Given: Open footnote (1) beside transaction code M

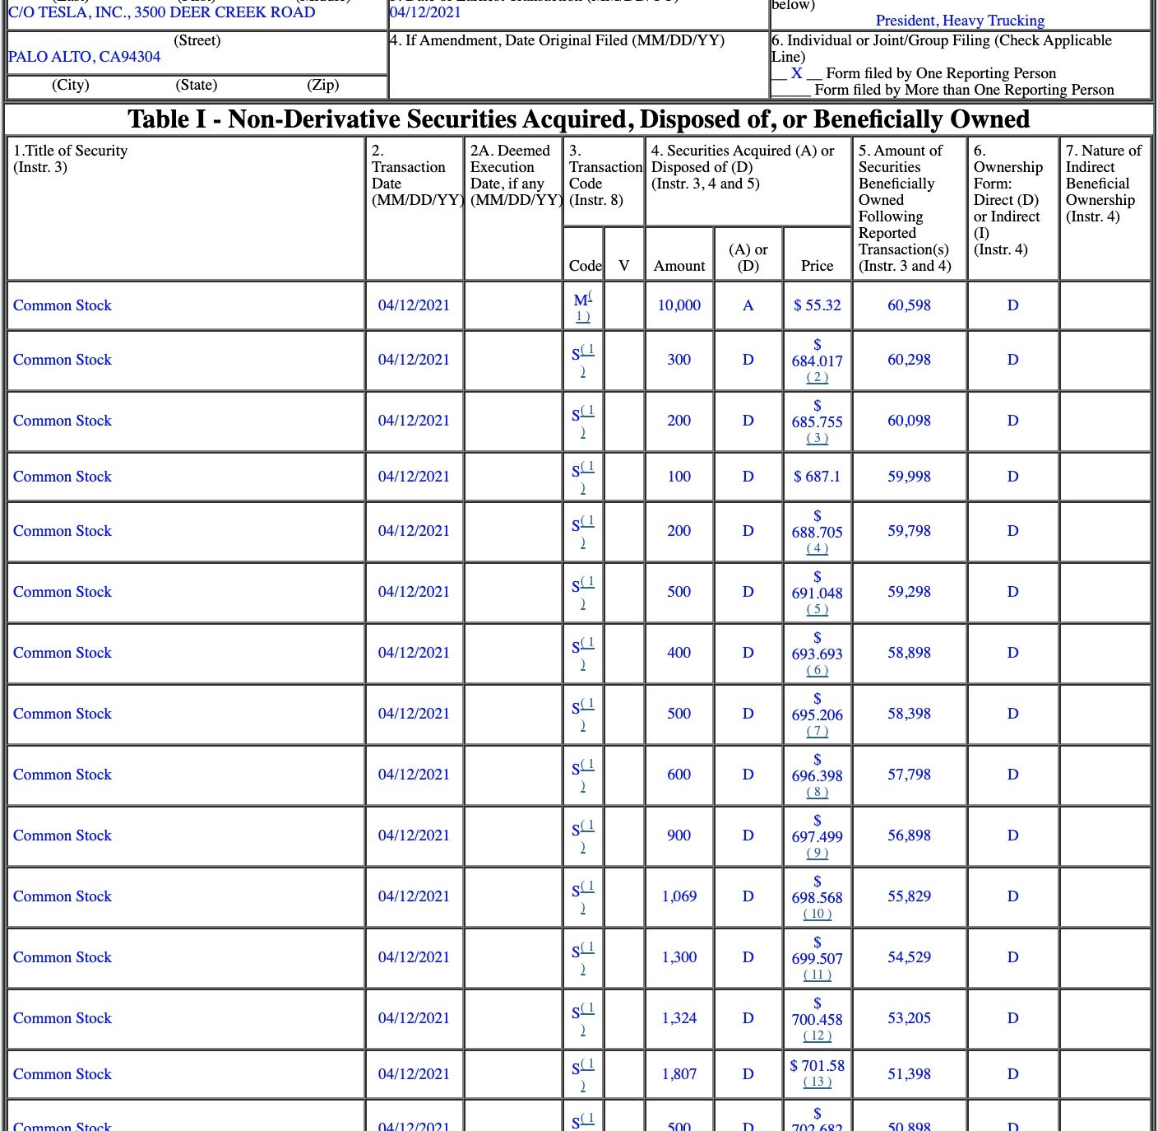Looking at the screenshot, I should pos(584,315).
